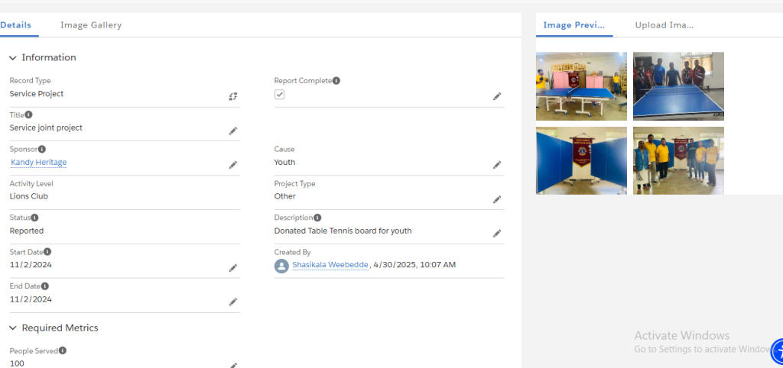This screenshot has width=783, height=368.
Task: Show info tooltip for Status
Action: (35, 218)
